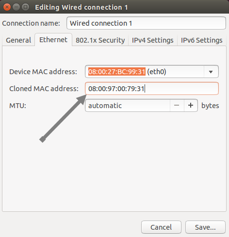Save the connection settings

[x=205, y=227]
